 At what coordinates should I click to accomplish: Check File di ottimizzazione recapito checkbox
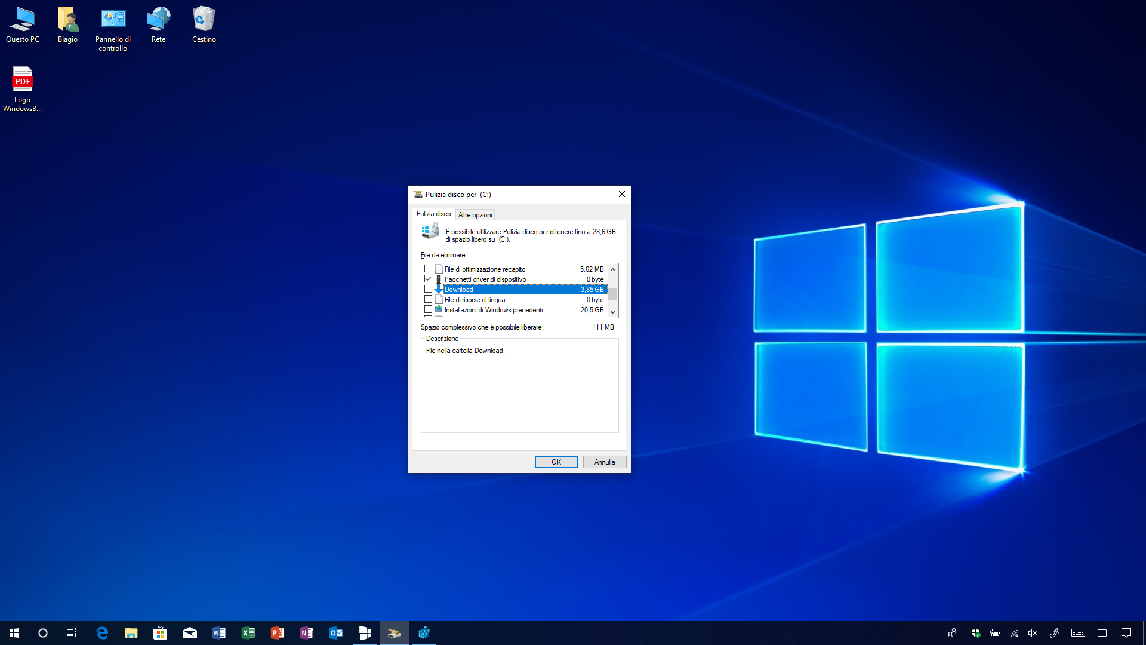pos(428,269)
